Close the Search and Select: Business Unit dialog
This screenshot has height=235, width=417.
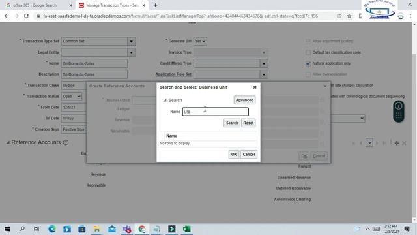[255, 87]
